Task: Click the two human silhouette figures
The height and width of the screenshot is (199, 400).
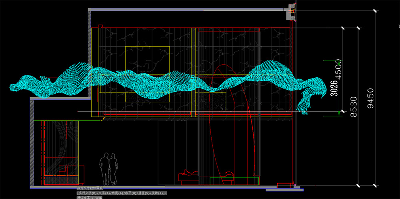Action: point(109,168)
